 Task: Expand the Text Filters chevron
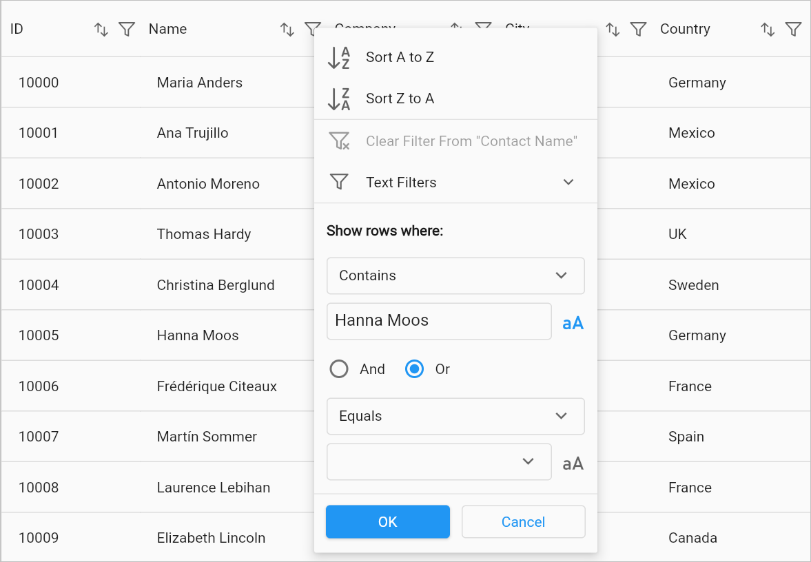click(x=568, y=182)
